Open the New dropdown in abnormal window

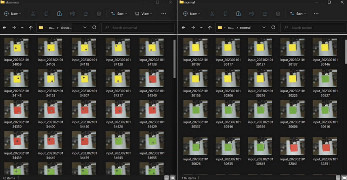pyautogui.click(x=13, y=14)
